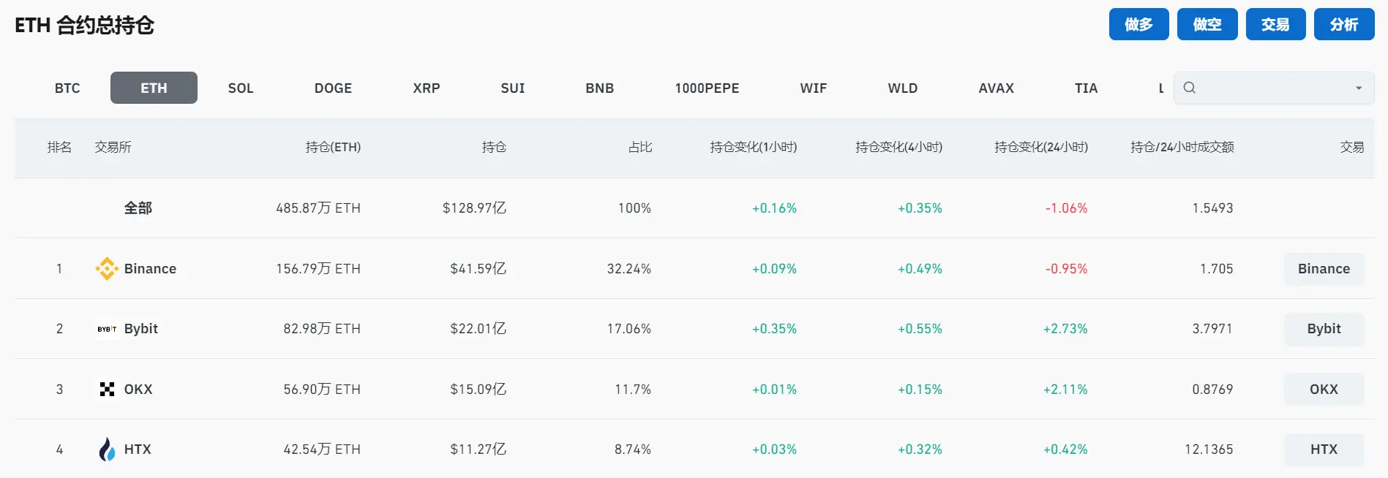The image size is (1388, 478).
Task: Click the Bybit trade button in row
Action: (x=1324, y=329)
